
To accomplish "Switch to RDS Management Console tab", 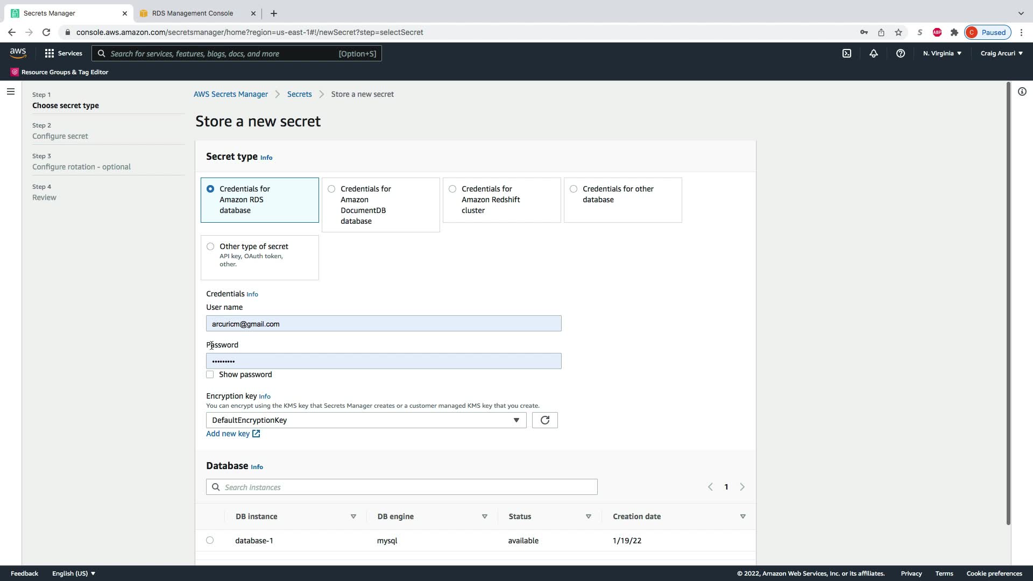I will click(x=192, y=13).
